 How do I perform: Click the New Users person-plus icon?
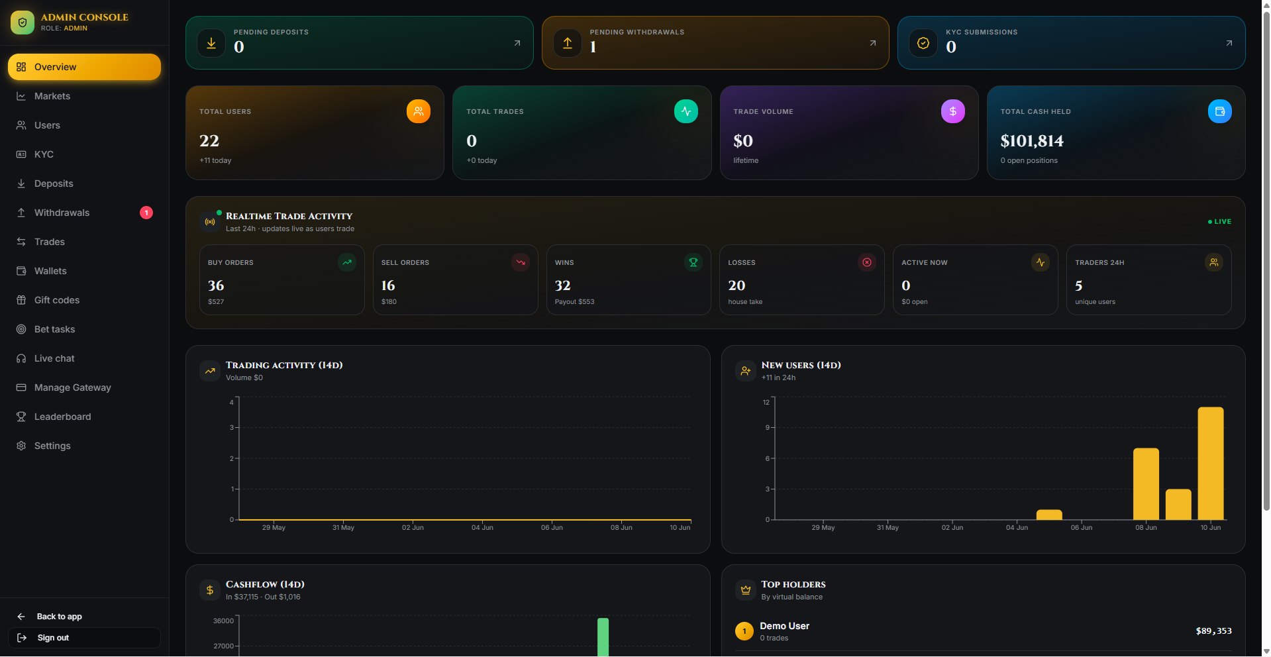pyautogui.click(x=746, y=371)
